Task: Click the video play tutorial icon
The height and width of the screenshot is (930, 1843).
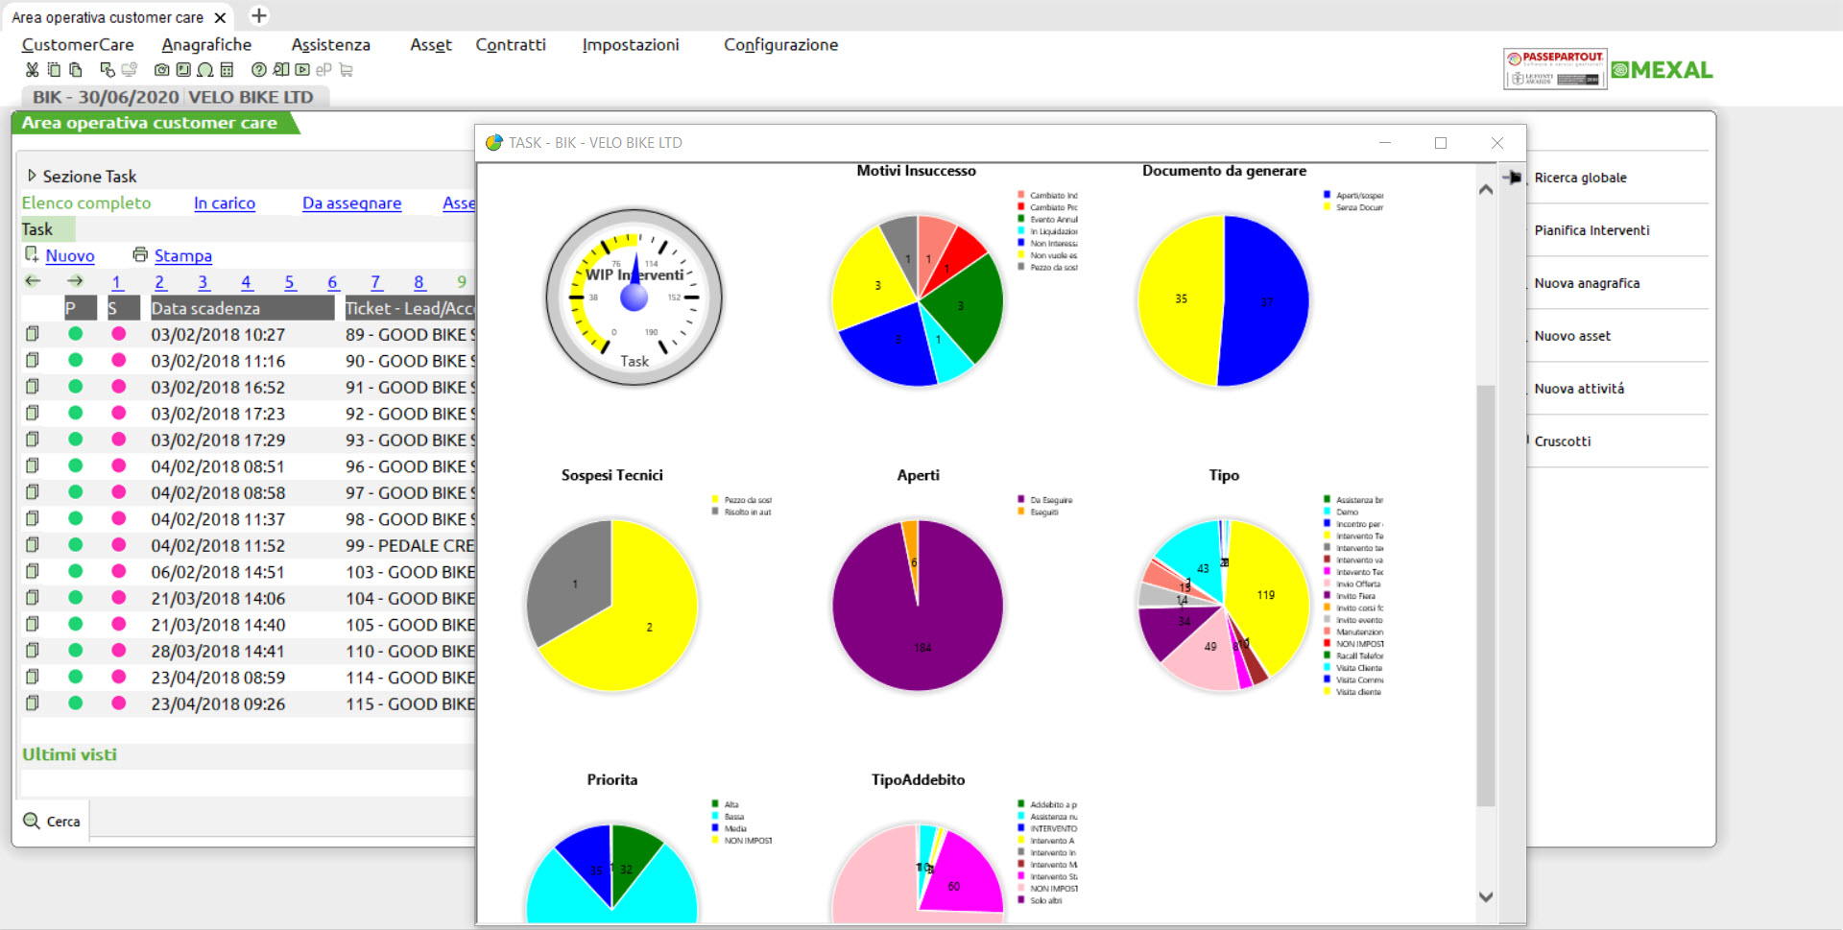Action: coord(302,70)
